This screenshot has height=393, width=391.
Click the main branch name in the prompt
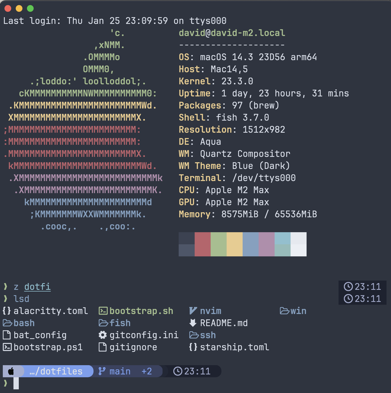click(120, 371)
